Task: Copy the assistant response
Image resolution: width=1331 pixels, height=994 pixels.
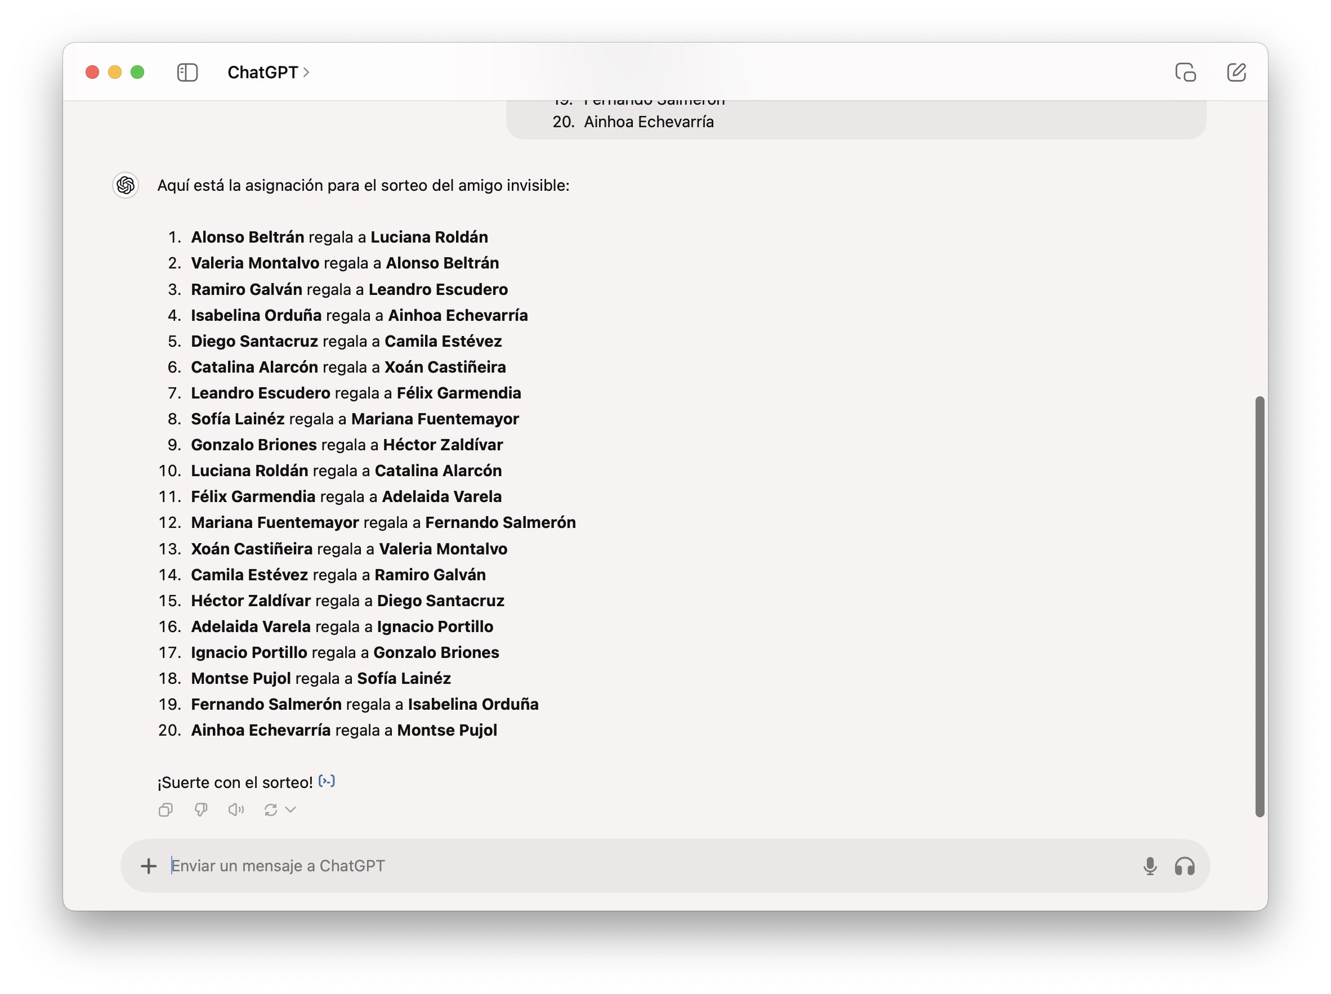Action: click(166, 810)
